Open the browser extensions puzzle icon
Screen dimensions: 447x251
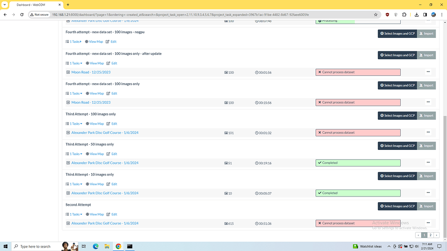404,14
